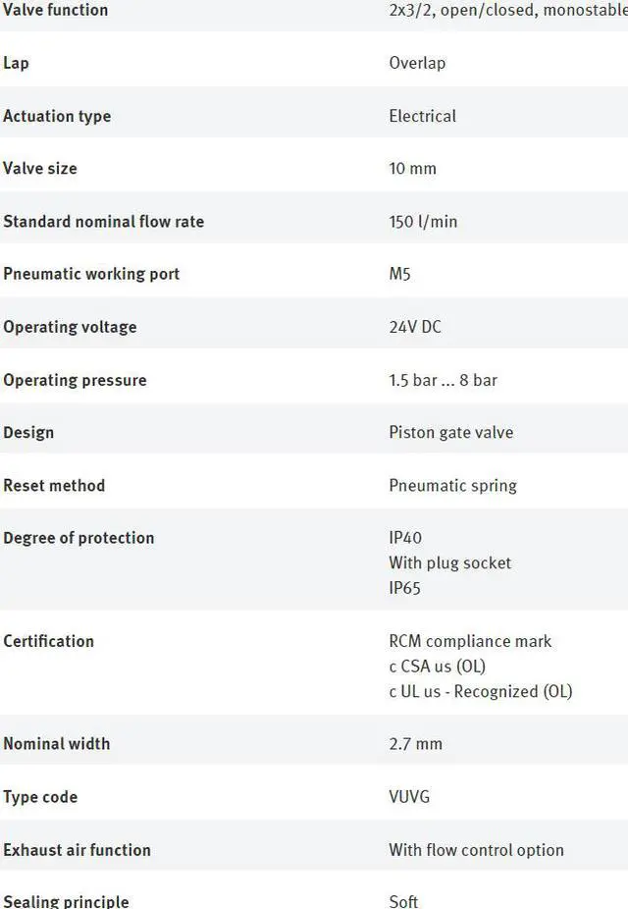Select the 1.5 bar ... 8 bar pressure value

444,380
